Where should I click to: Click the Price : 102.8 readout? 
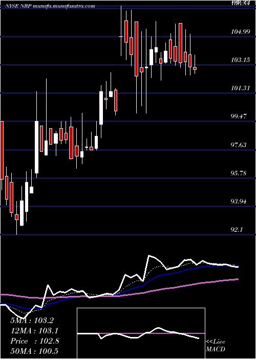(x=35, y=341)
